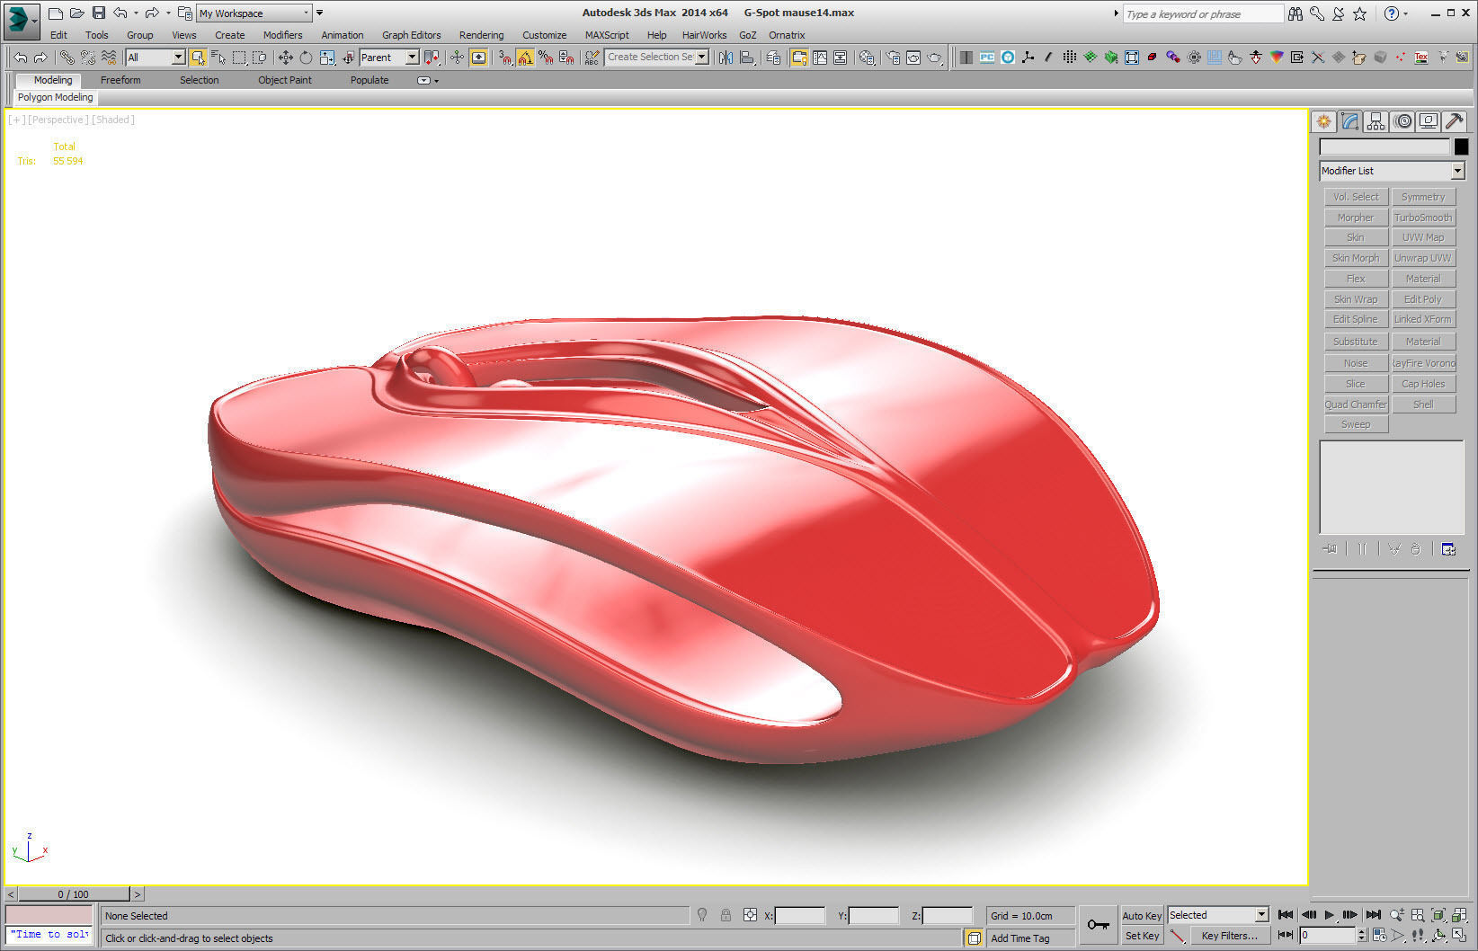1478x951 pixels.
Task: Expand the undo history dropdown arrow
Action: point(136,13)
